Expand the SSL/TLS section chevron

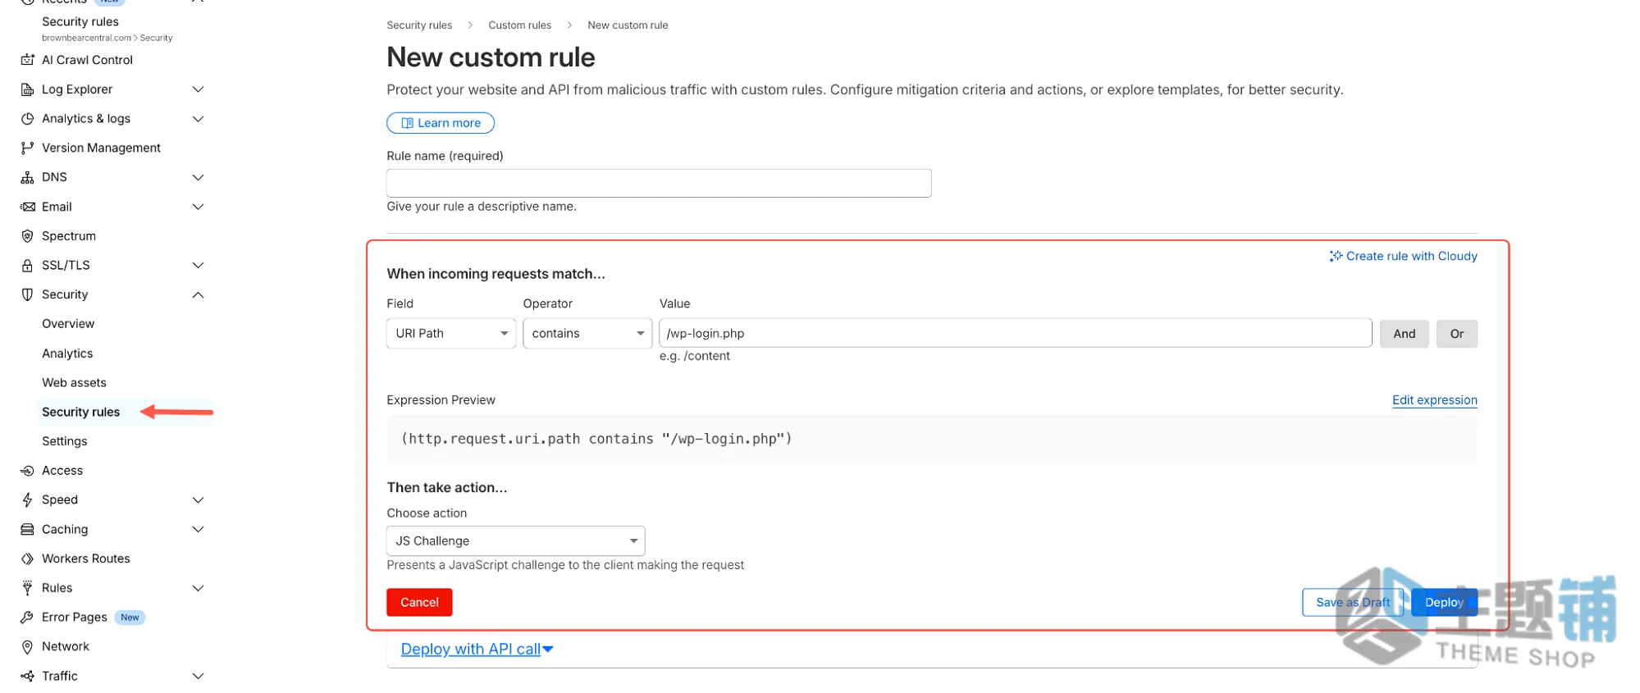pyautogui.click(x=198, y=265)
